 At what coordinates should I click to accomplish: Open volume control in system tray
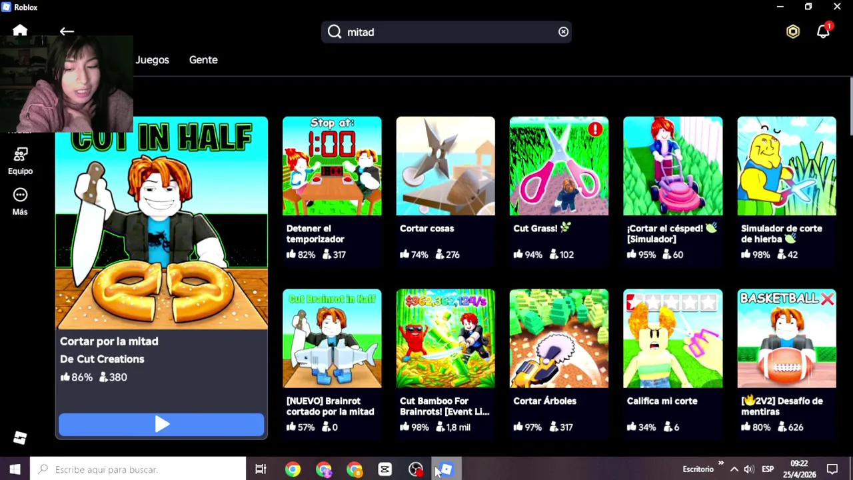tap(749, 469)
